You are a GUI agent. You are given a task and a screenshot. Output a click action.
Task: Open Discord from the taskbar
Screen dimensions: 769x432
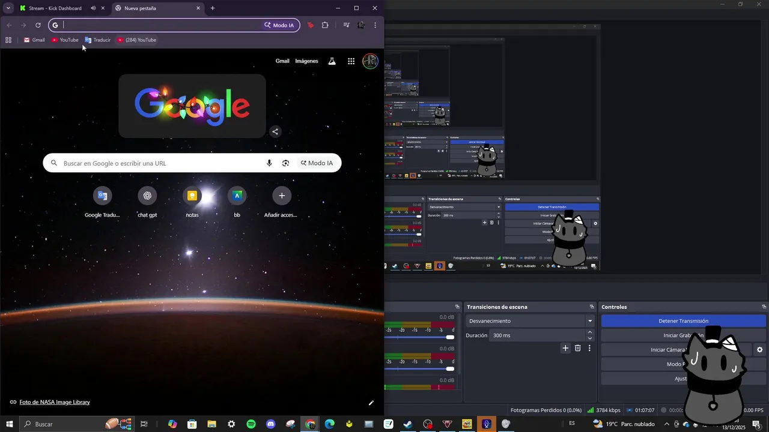[x=271, y=424]
